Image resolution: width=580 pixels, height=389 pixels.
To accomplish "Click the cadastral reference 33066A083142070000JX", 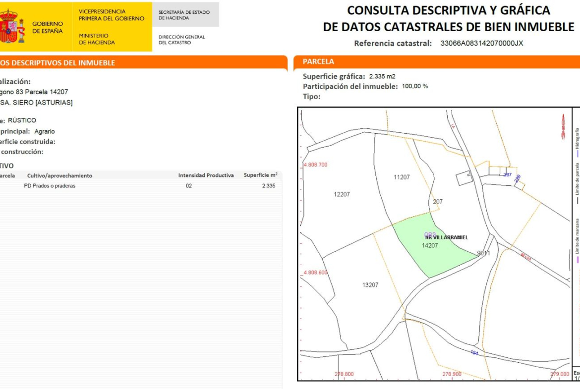I will click(481, 43).
